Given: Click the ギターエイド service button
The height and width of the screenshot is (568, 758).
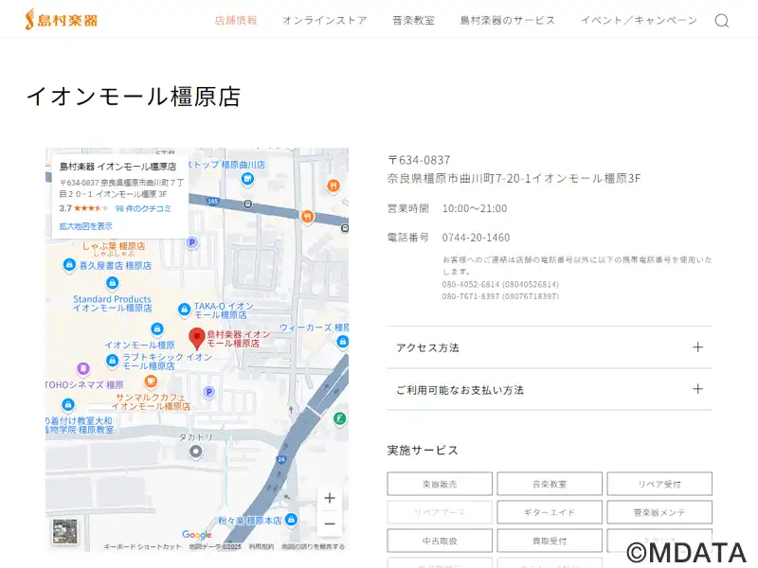Looking at the screenshot, I should [x=550, y=512].
